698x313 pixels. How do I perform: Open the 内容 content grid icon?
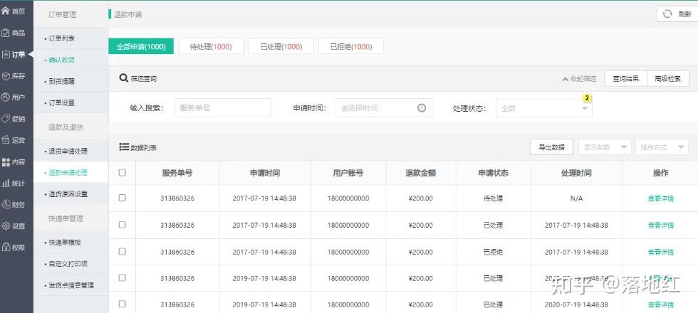click(x=6, y=162)
